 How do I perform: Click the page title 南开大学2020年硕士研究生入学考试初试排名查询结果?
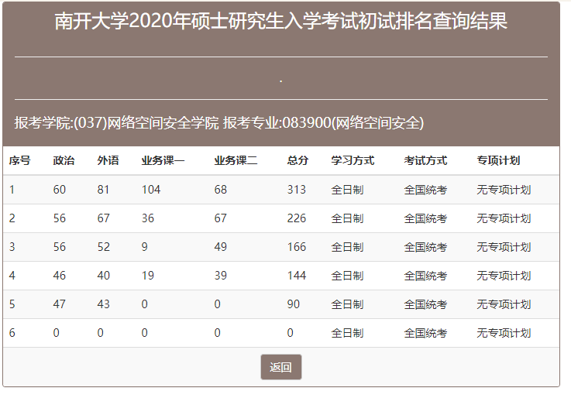(280, 21)
